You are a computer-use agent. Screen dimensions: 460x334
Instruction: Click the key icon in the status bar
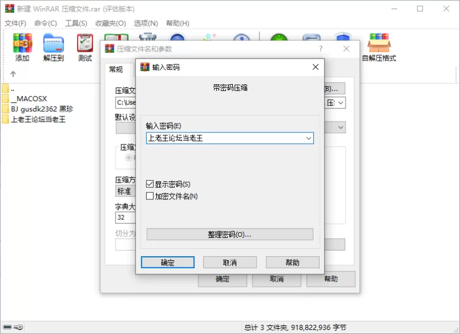(x=18, y=327)
